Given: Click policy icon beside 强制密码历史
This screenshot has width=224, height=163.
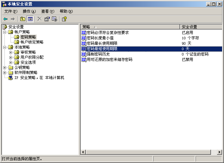Looking at the screenshot, I should pos(84,54).
